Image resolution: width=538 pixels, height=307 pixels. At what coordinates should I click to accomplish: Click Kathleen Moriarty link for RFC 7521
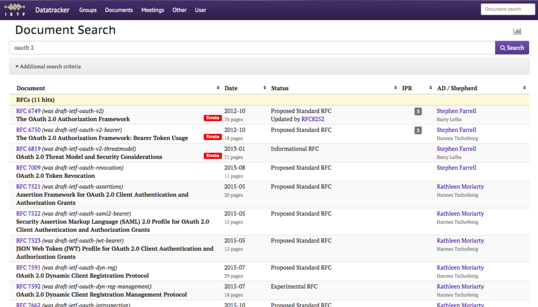point(460,186)
